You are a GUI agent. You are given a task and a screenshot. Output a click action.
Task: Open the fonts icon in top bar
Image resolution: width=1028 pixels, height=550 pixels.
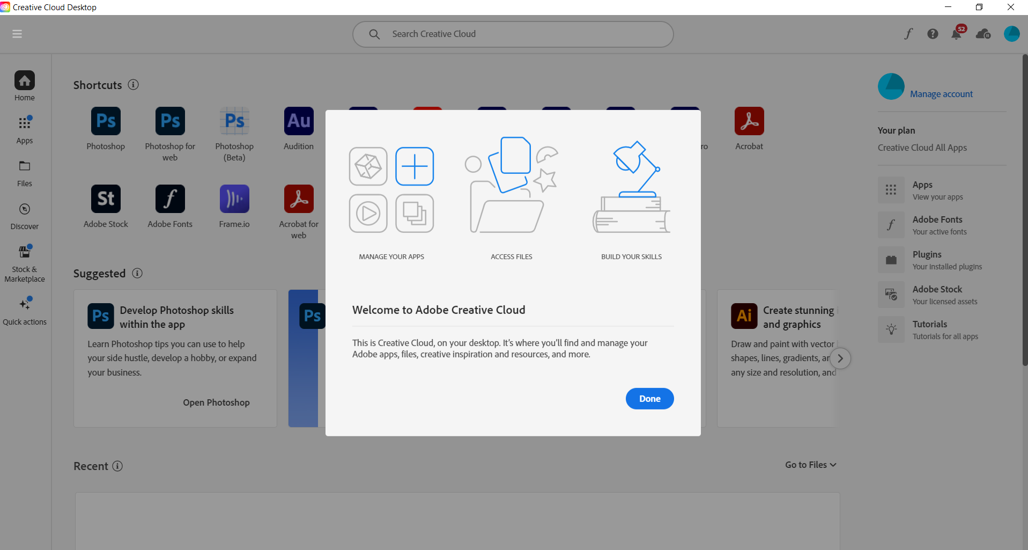pyautogui.click(x=908, y=34)
